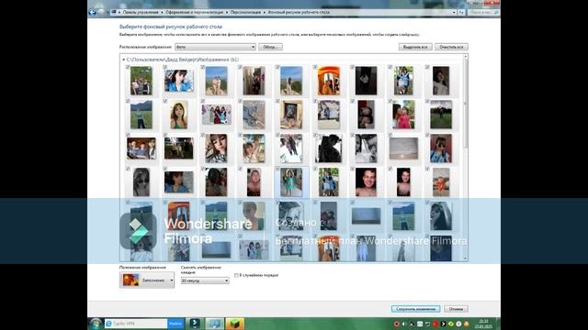Go to Оформление и персонализация breadcrumb
This screenshot has height=330, width=588.
(x=194, y=12)
